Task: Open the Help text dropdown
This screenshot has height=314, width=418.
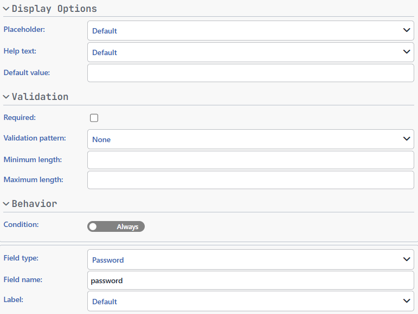Action: coord(250,52)
